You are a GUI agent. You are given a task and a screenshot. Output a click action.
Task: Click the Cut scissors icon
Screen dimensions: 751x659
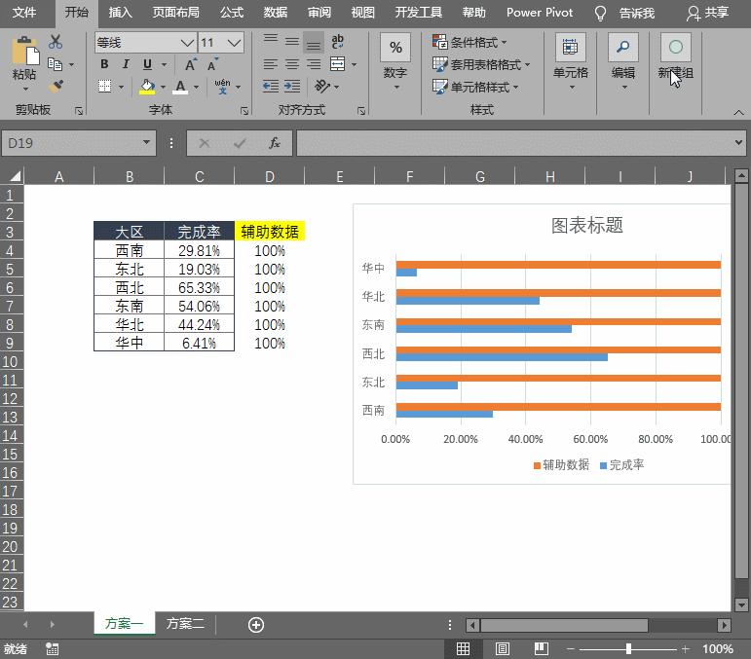tap(56, 42)
